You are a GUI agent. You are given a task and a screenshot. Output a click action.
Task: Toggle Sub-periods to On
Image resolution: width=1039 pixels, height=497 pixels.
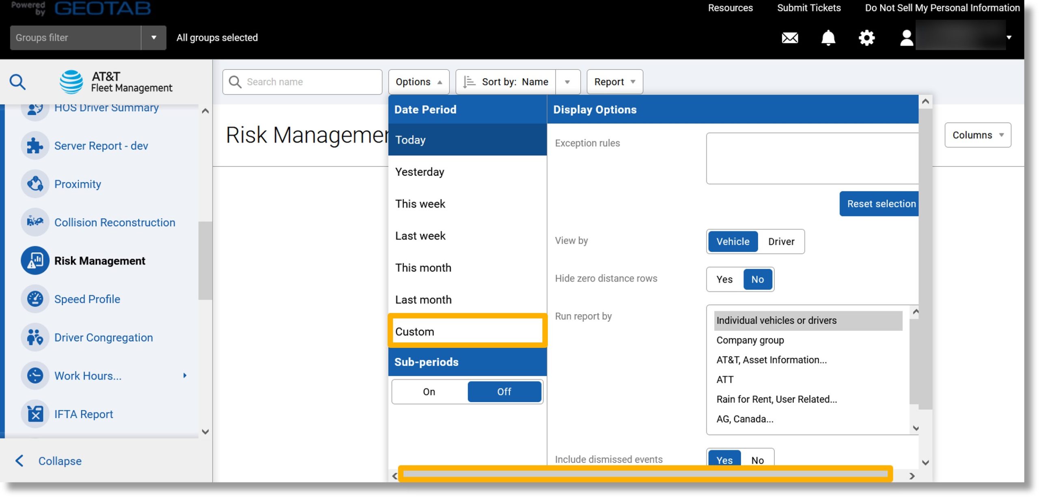tap(429, 392)
